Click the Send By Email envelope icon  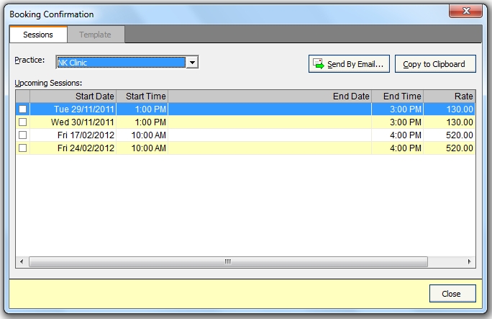click(318, 64)
